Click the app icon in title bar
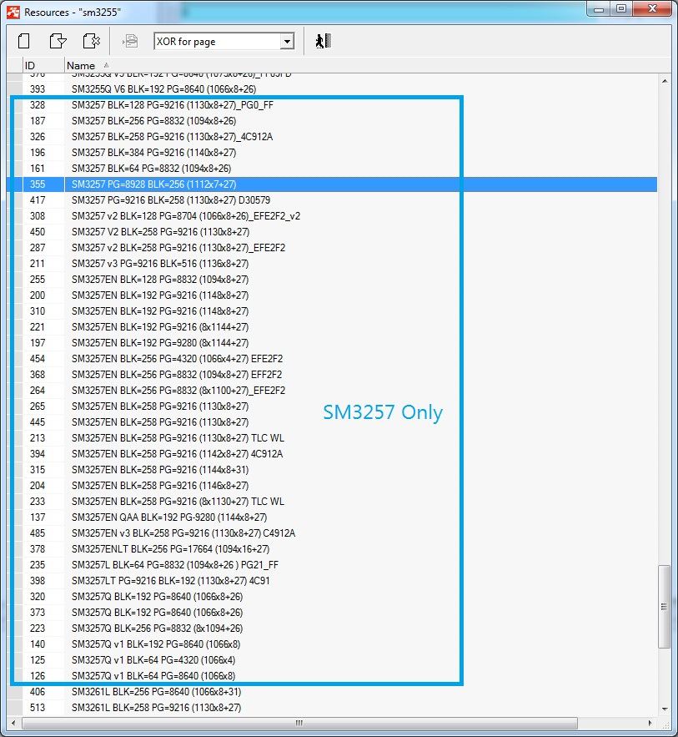Image resolution: width=678 pixels, height=737 pixels. 13,13
